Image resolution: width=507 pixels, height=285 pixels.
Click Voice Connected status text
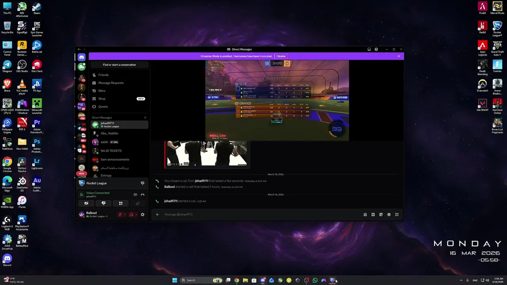click(x=98, y=193)
